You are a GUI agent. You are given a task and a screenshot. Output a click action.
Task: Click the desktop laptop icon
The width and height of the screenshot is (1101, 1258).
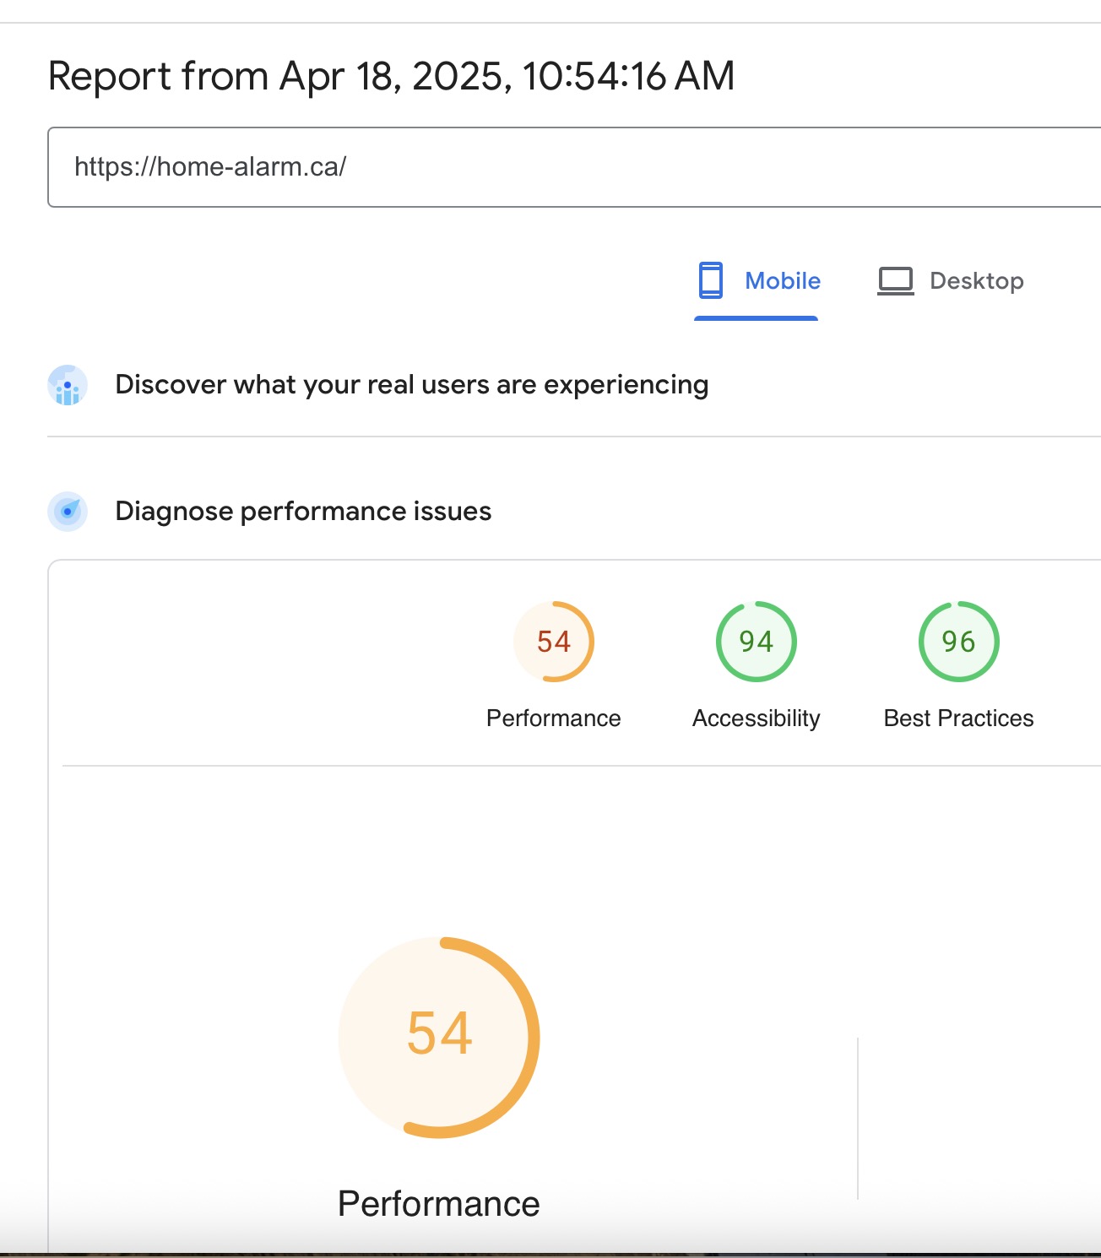pyautogui.click(x=896, y=281)
